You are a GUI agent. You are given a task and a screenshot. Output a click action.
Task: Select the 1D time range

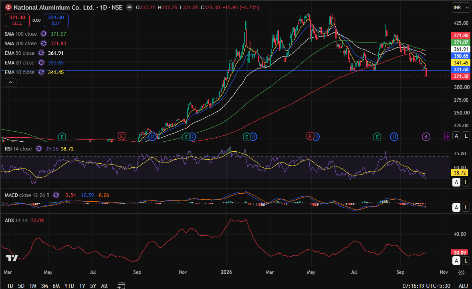[10, 286]
